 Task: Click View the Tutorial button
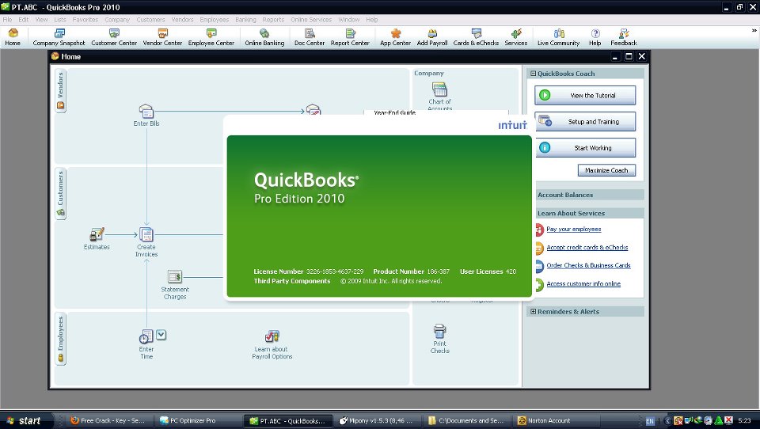coord(585,96)
